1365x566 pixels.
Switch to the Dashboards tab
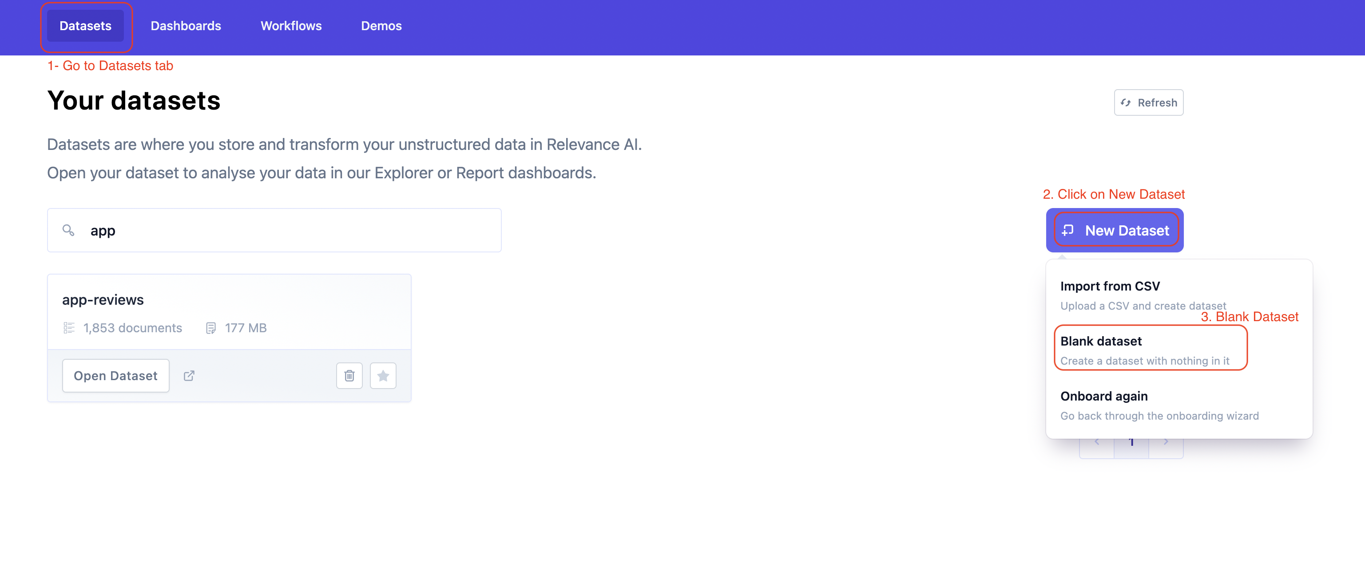coord(186,25)
